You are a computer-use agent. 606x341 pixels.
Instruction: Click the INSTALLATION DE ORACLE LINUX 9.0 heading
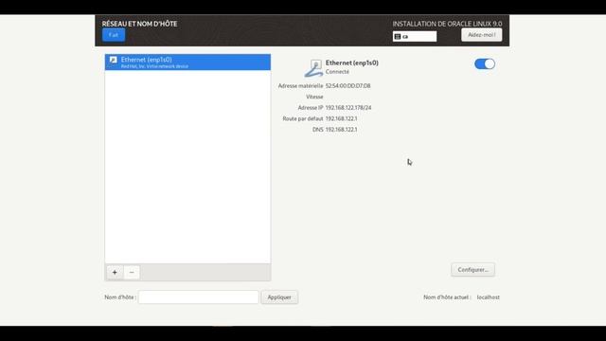447,24
